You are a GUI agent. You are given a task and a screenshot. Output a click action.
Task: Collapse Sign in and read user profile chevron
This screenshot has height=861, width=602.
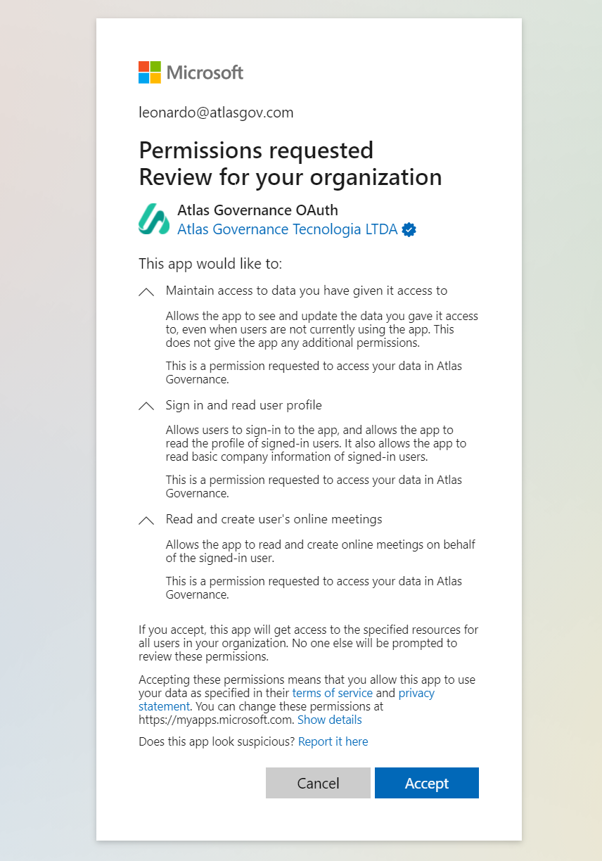[x=146, y=406]
